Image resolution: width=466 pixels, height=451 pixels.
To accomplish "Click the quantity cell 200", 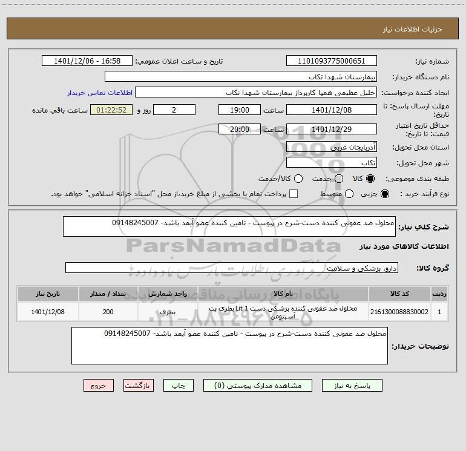I will pyautogui.click(x=108, y=312).
